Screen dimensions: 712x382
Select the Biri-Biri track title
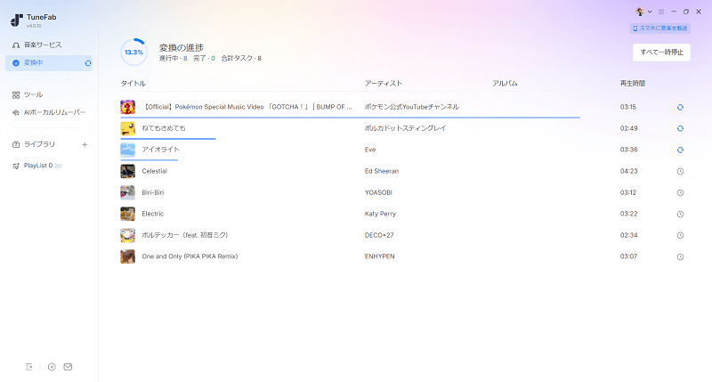pyautogui.click(x=152, y=192)
